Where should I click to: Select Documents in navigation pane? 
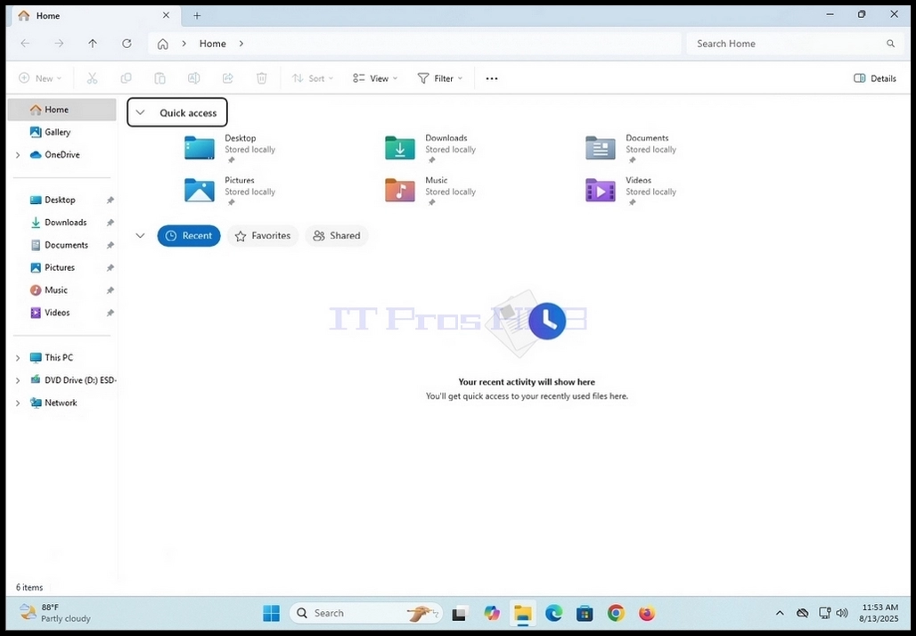point(61,245)
